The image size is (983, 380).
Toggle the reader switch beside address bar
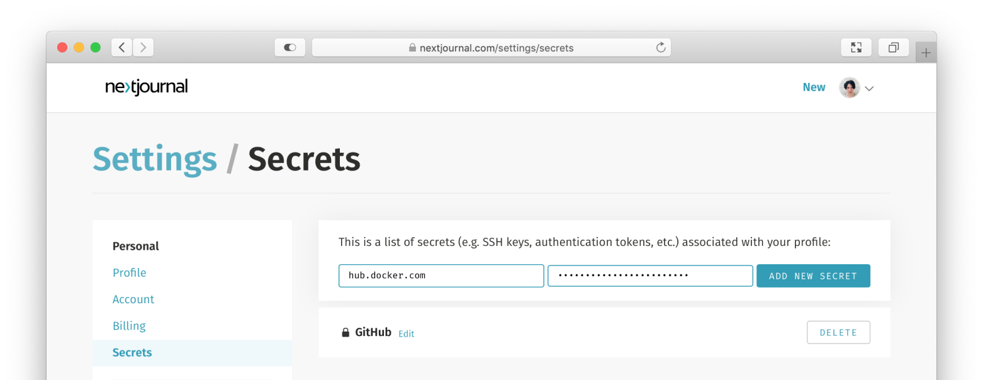coord(290,47)
